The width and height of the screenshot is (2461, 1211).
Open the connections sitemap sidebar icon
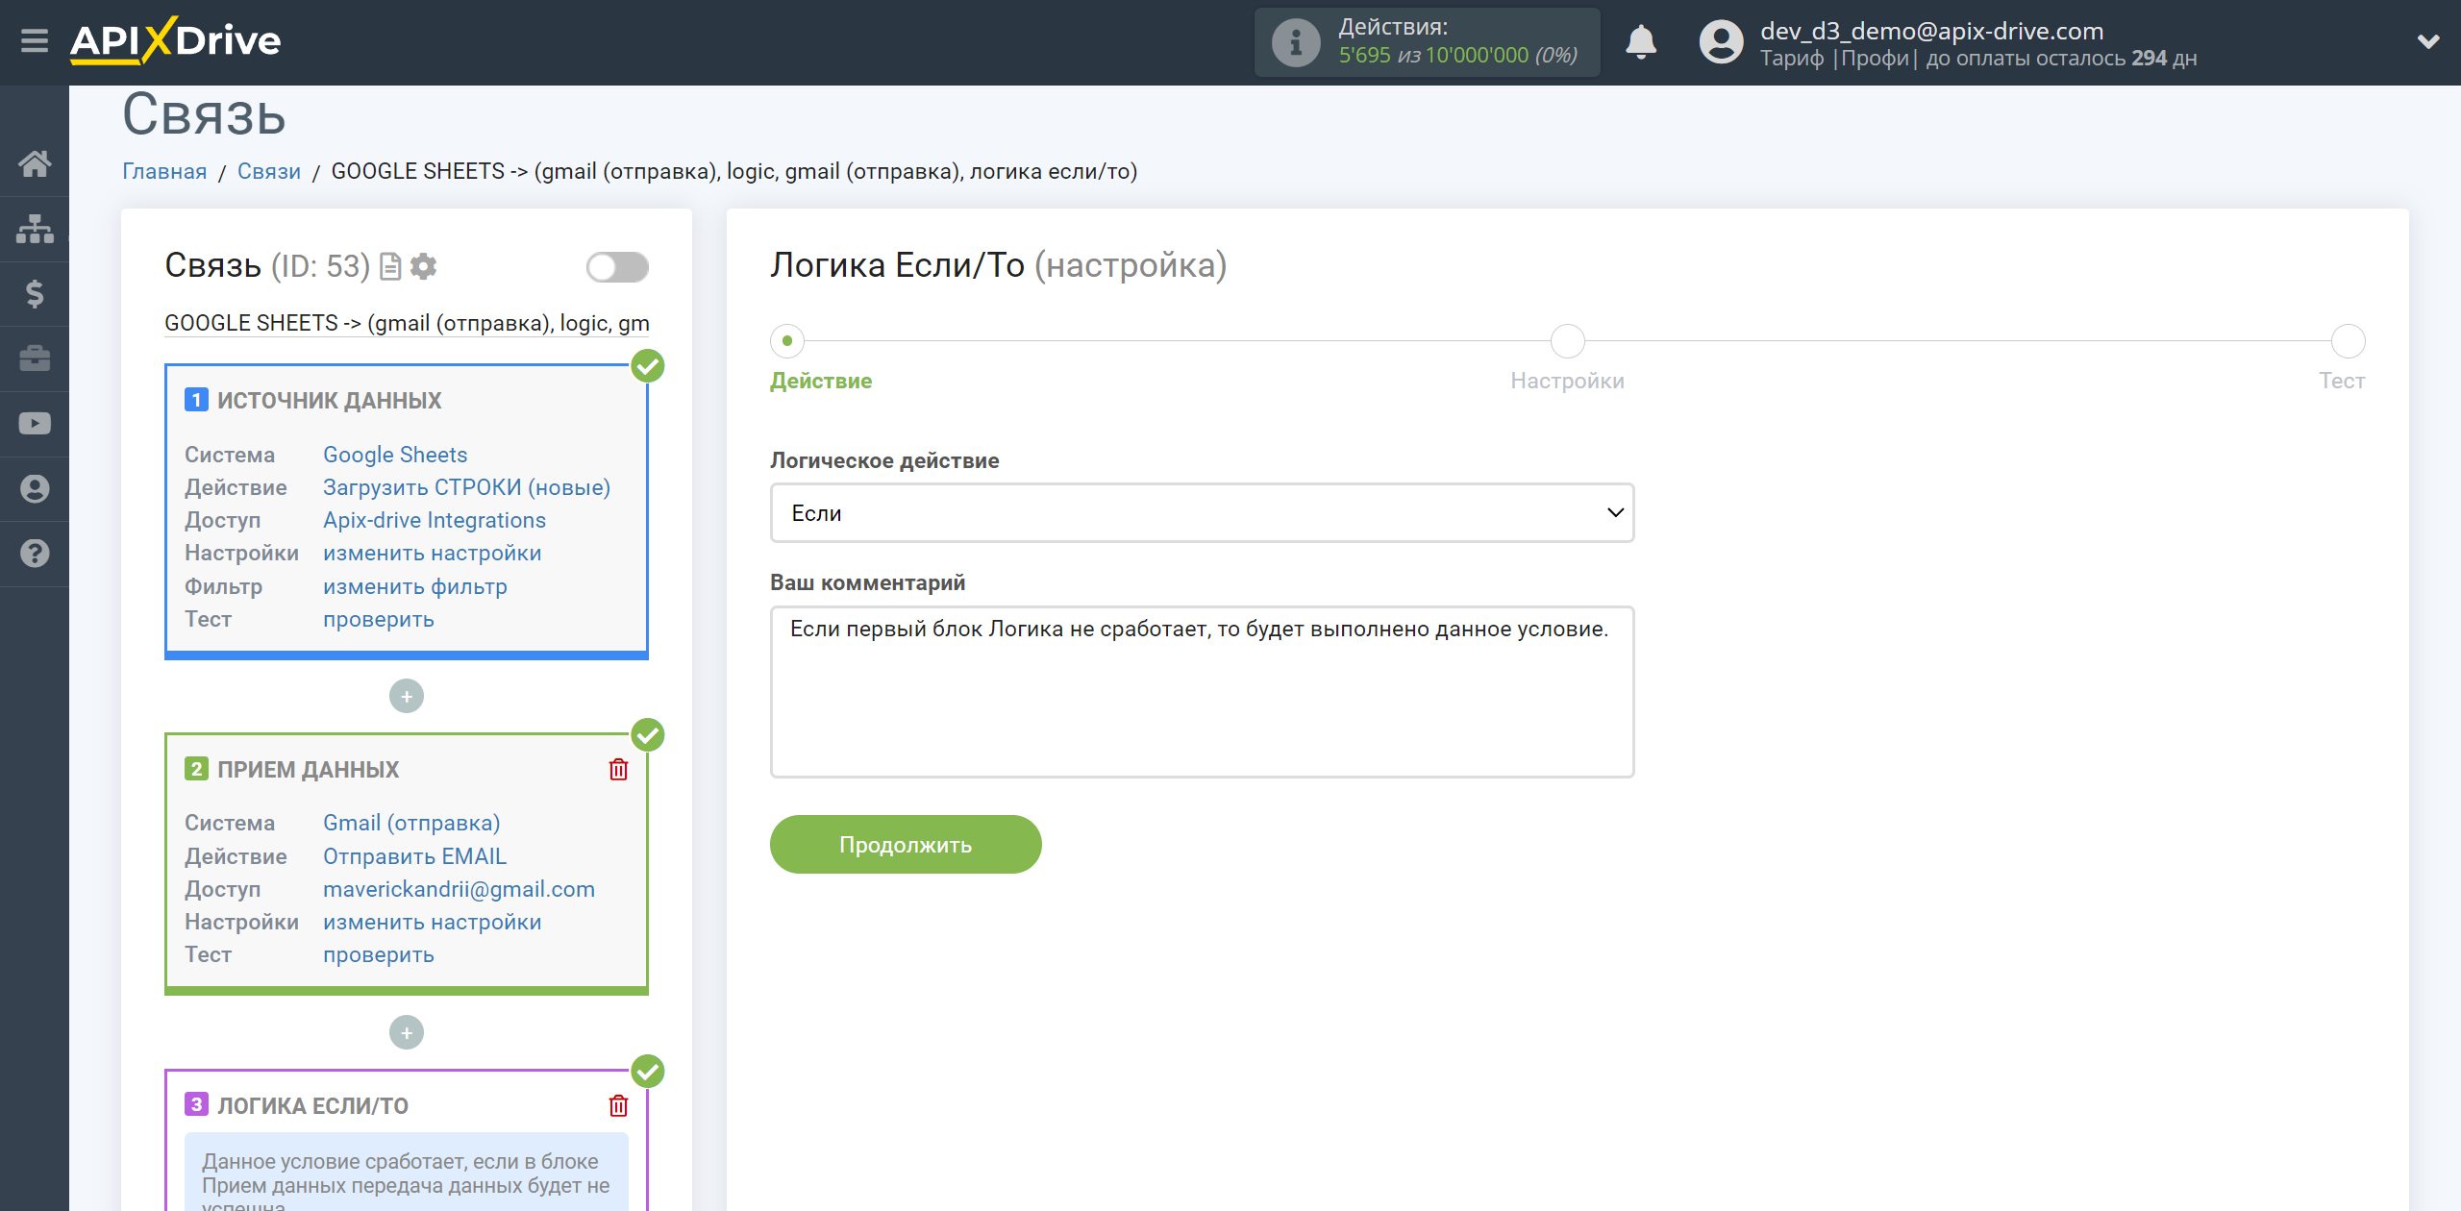pyautogui.click(x=35, y=229)
